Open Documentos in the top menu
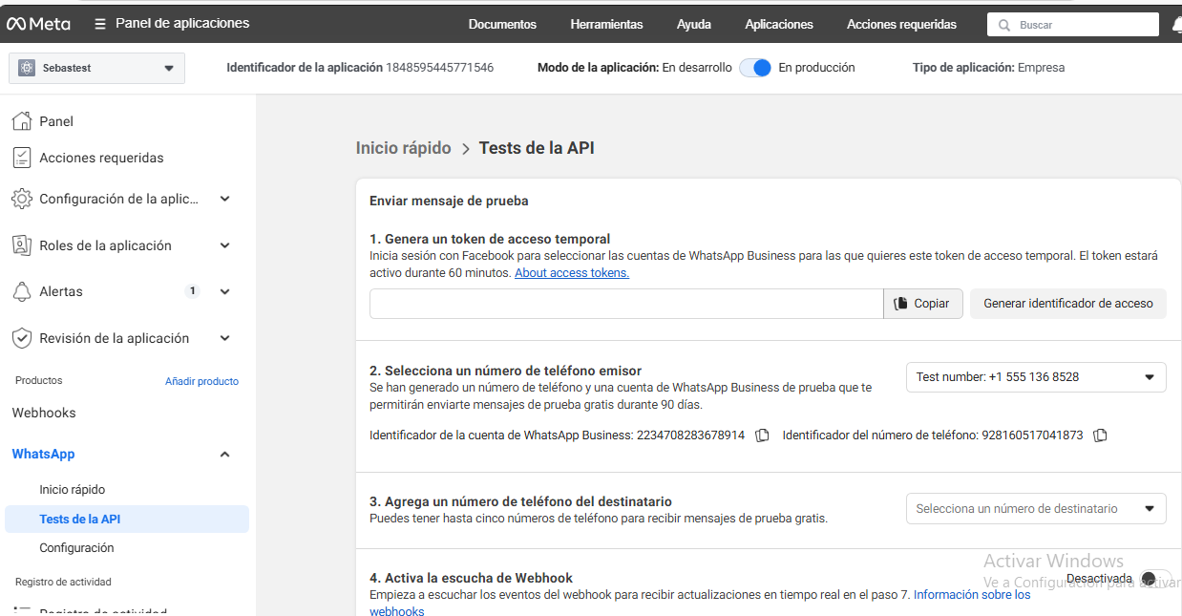The width and height of the screenshot is (1182, 616). click(x=502, y=25)
